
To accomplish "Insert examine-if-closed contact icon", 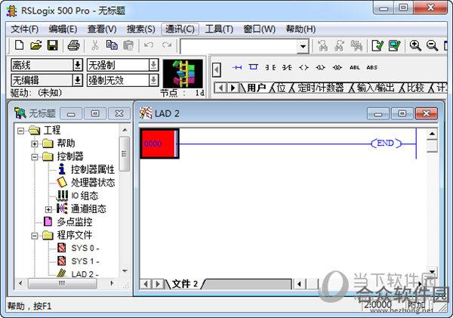I will [x=270, y=67].
